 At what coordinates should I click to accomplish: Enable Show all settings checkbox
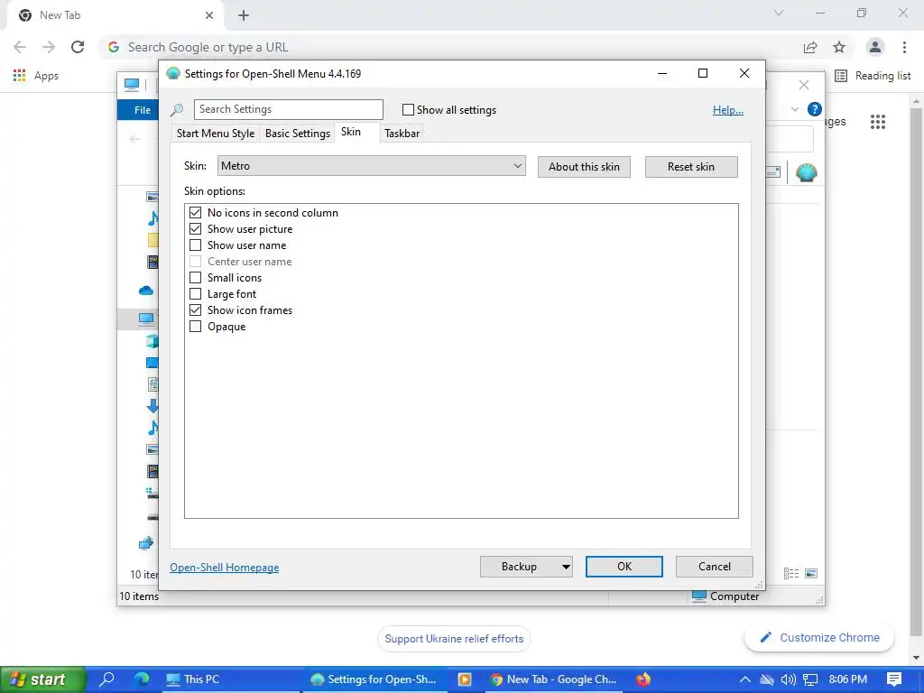pyautogui.click(x=408, y=109)
